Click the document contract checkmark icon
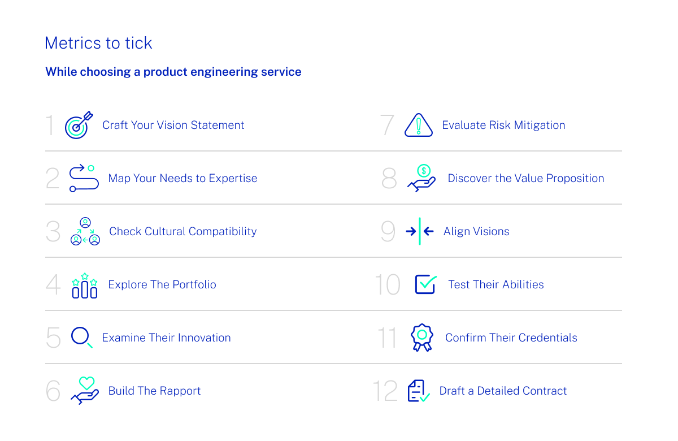 click(x=419, y=391)
